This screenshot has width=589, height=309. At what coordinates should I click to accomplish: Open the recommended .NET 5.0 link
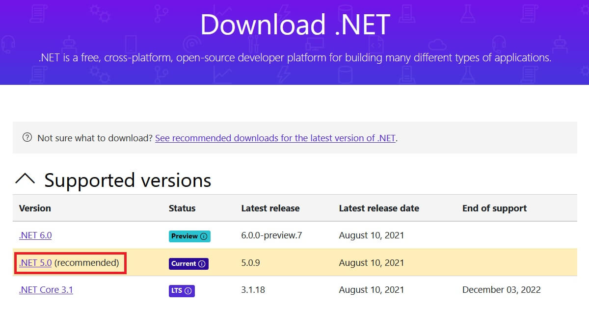click(x=34, y=263)
